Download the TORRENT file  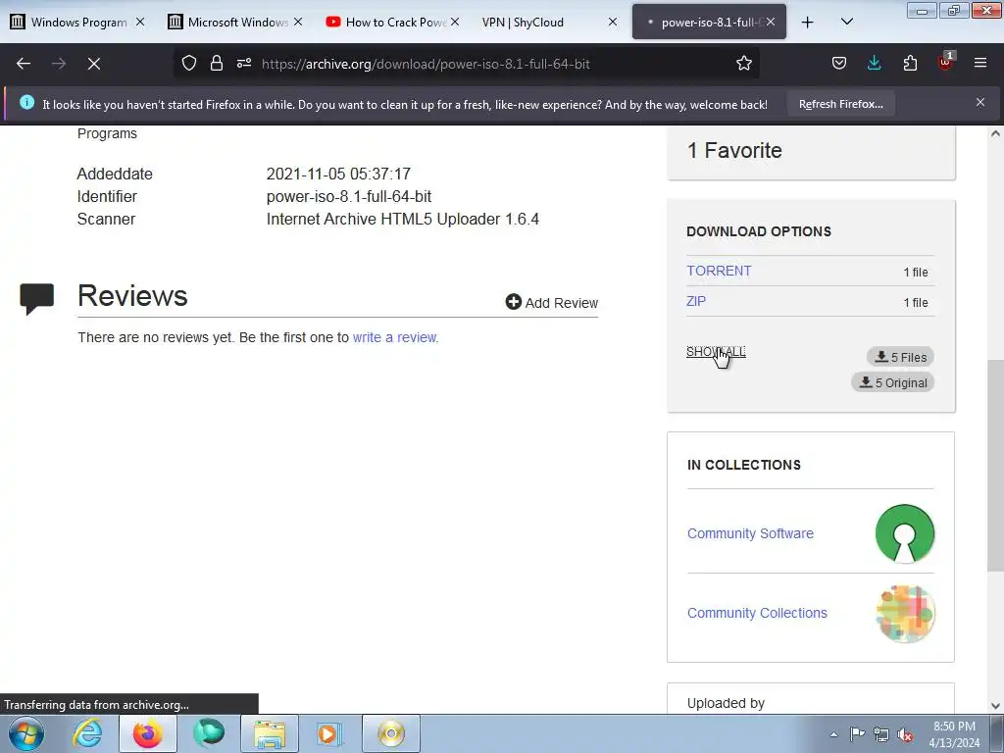(x=719, y=271)
